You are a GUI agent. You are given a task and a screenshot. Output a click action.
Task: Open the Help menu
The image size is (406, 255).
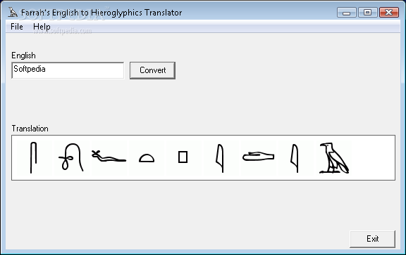[42, 27]
